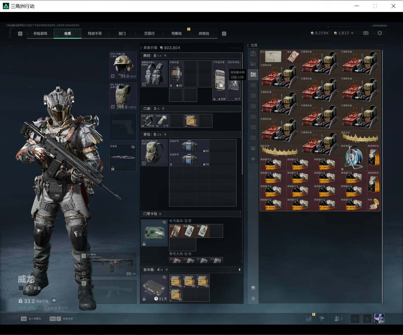The height and width of the screenshot is (335, 403).
Task: Open the 背包 help question mark
Action: [165, 135]
